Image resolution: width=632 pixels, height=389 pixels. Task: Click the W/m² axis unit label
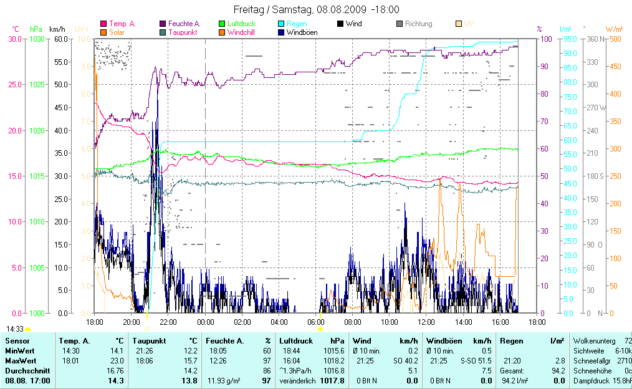point(615,29)
